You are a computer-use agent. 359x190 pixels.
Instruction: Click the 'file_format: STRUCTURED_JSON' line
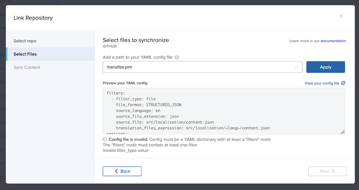(x=149, y=105)
